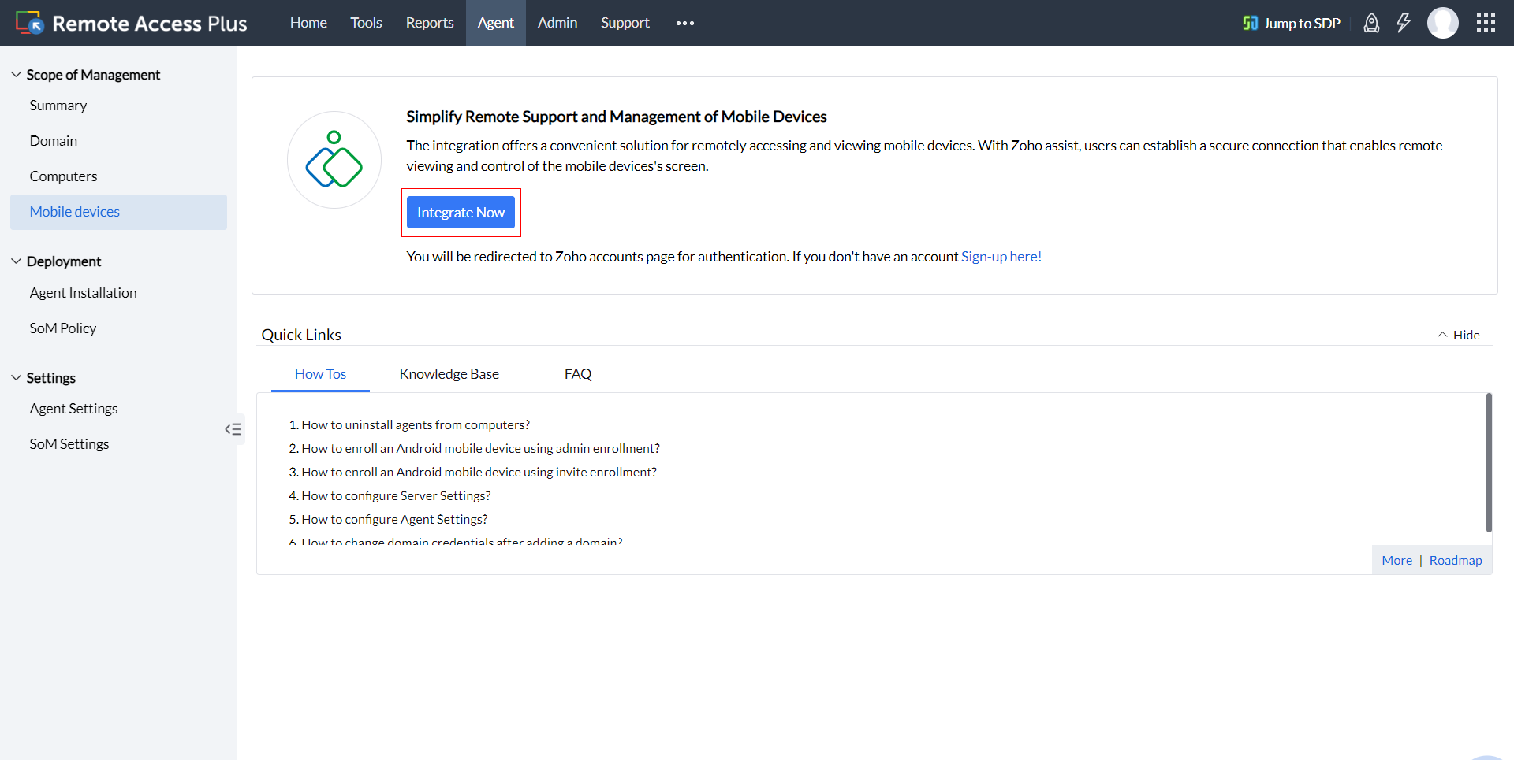Click the lightning bolt icon
This screenshot has height=760, width=1514.
point(1403,23)
